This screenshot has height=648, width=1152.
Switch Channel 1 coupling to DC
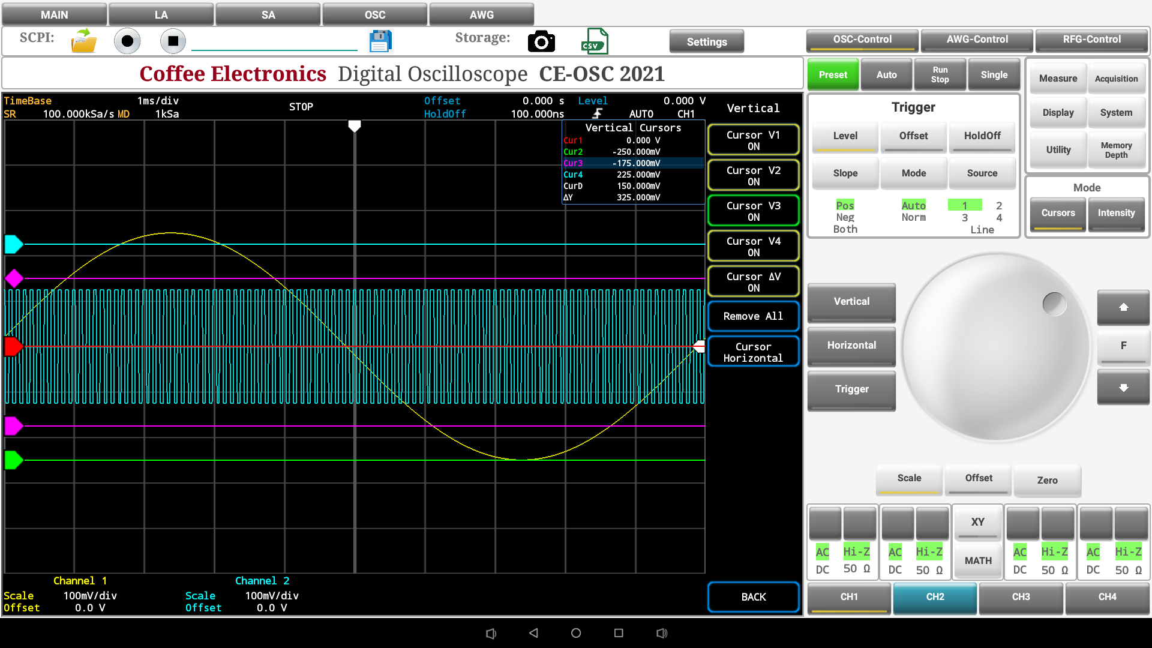(823, 569)
